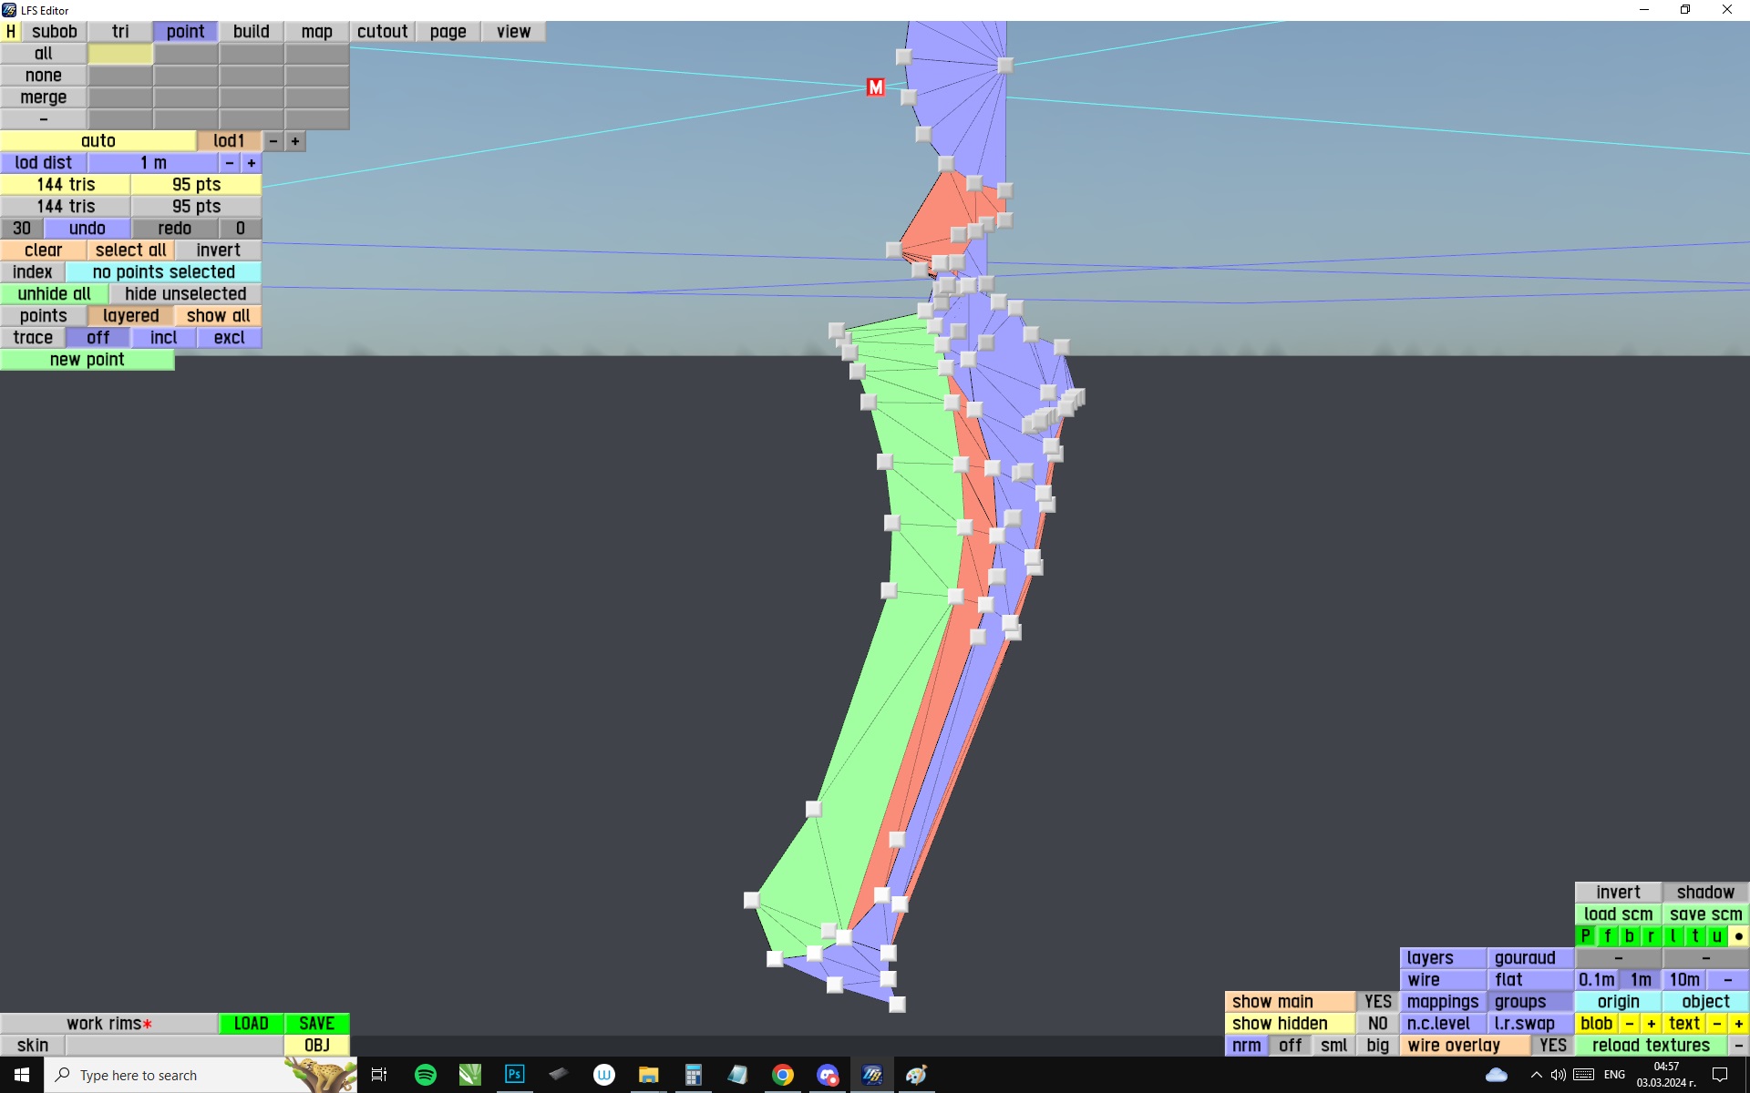Click the green SAVE button
Screen dimensions: 1750x1093
tap(316, 1024)
